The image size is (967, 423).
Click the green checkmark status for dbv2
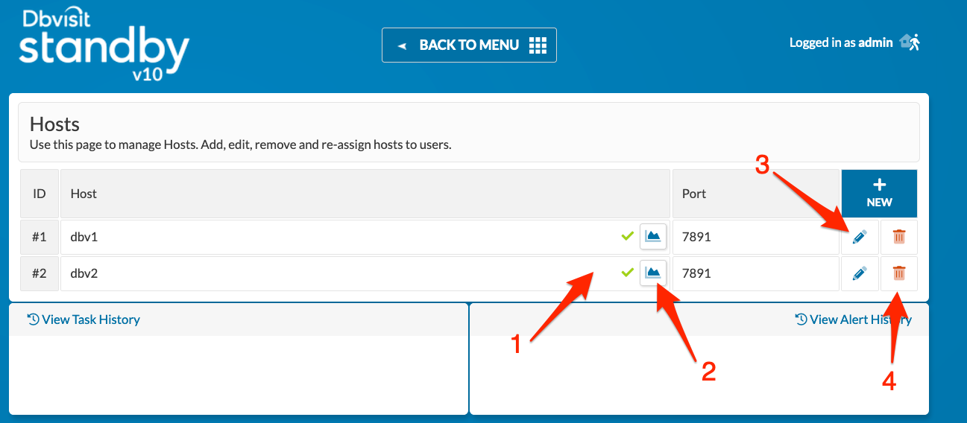pyautogui.click(x=628, y=273)
